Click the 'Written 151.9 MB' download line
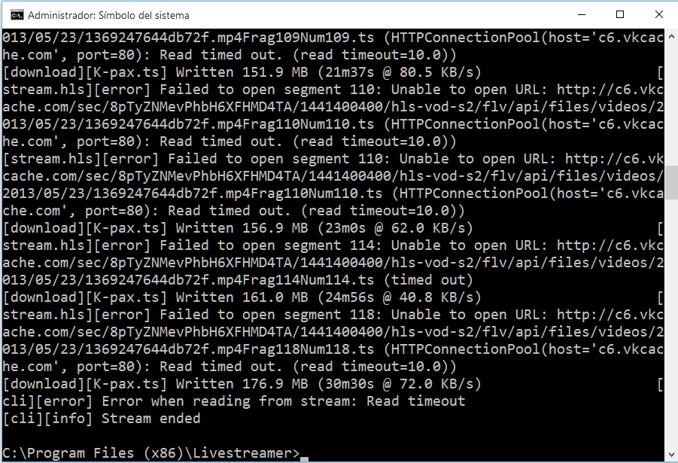The width and height of the screenshot is (678, 463). (242, 72)
